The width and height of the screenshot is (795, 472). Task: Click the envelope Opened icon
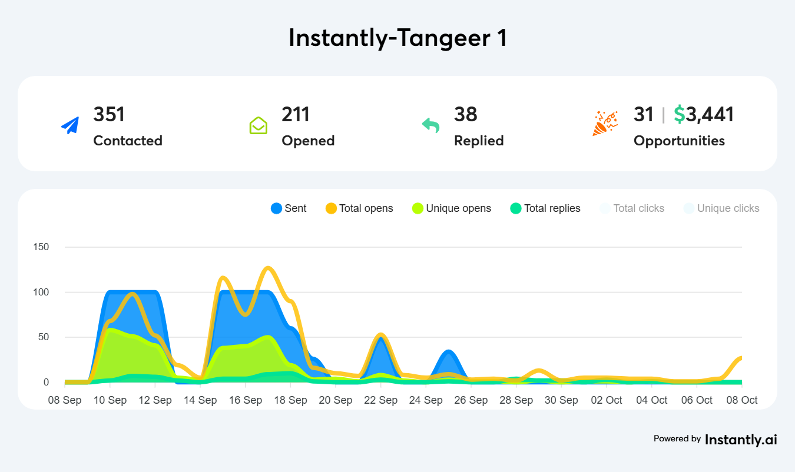258,125
